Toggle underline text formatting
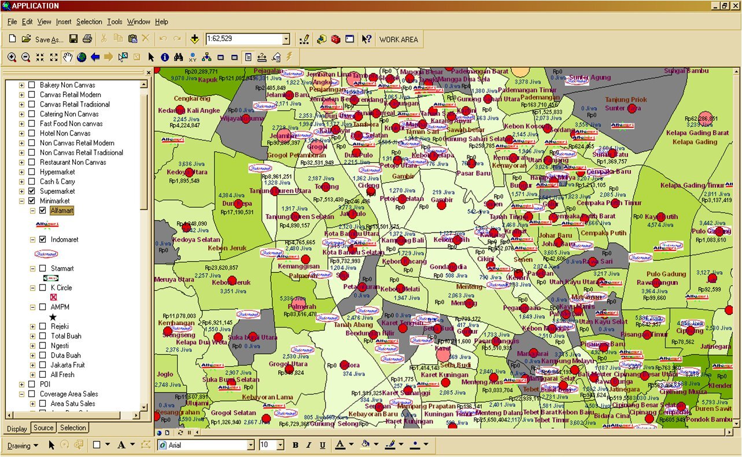 (x=323, y=445)
